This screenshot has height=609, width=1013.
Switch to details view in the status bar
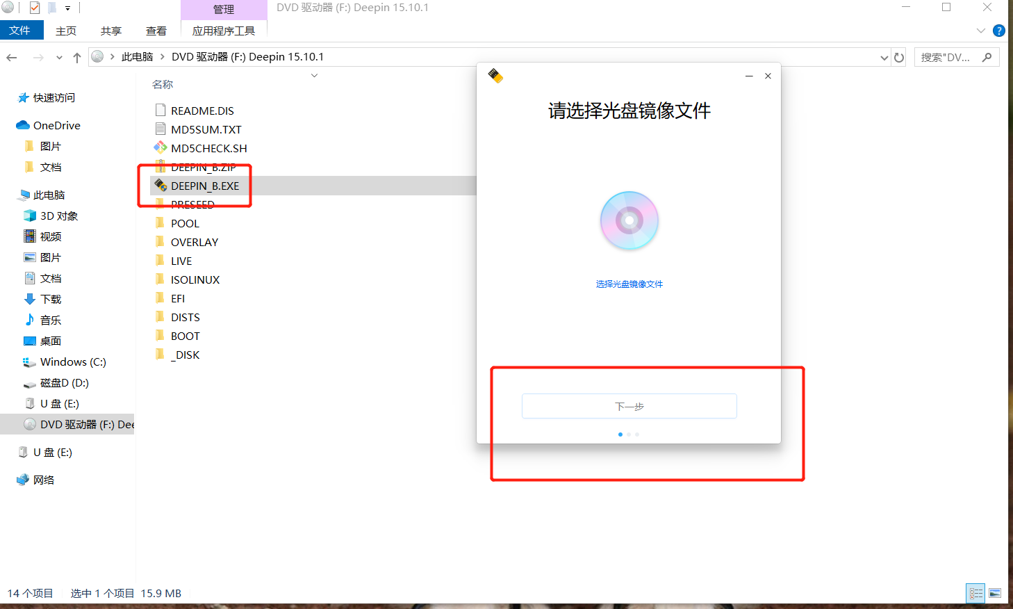tap(975, 593)
